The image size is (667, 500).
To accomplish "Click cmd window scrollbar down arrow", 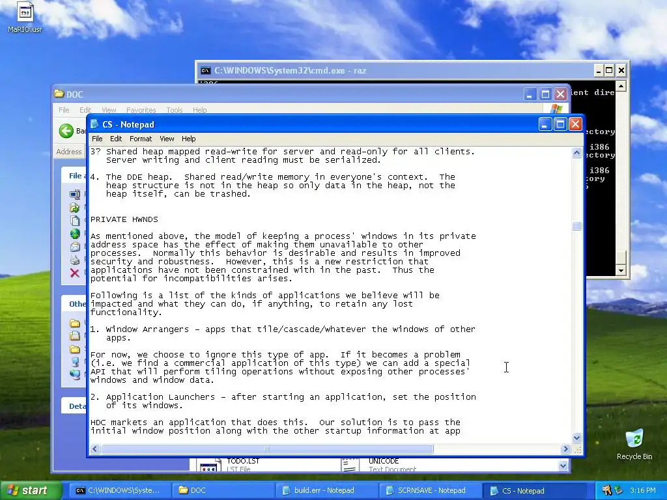I will [621, 270].
